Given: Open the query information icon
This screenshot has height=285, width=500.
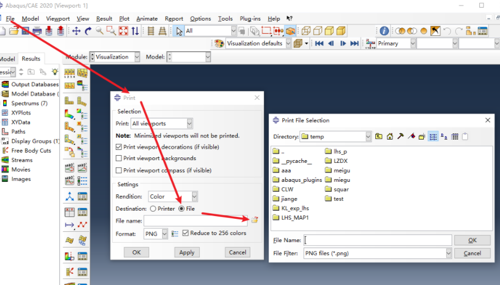Looking at the screenshot, I should point(384,31).
